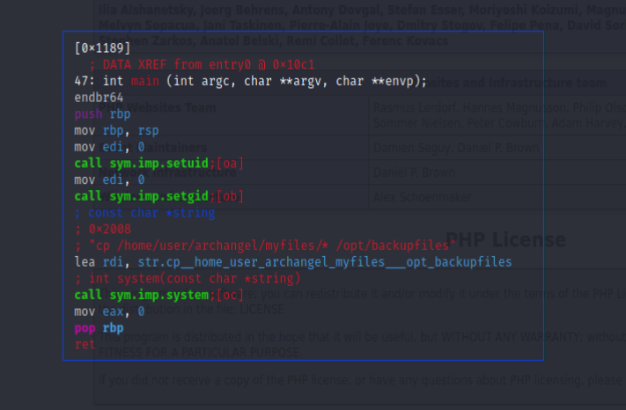Click the [ob] jump shortcut tag
The height and width of the screenshot is (410, 626).
click(x=229, y=195)
